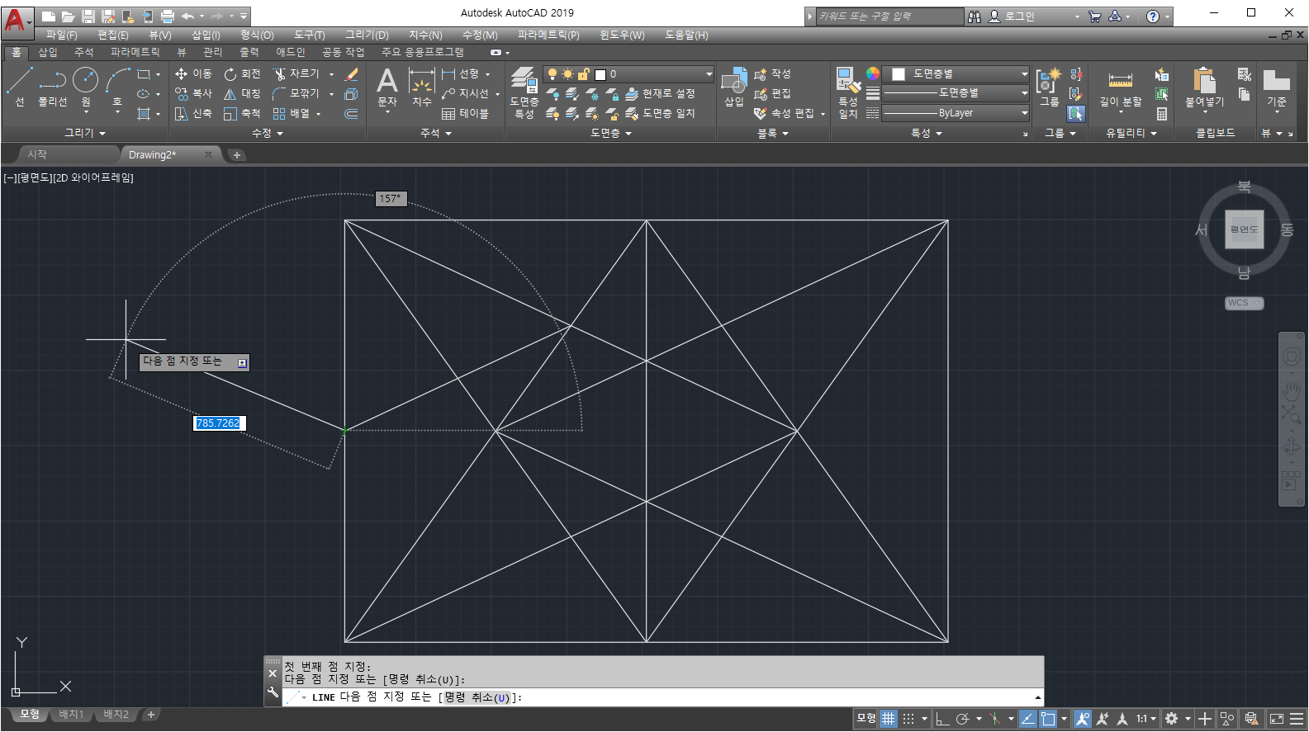Switch to Insert (삽입) ribbon tab
Viewport: 1309px width, 732px height.
coord(48,52)
